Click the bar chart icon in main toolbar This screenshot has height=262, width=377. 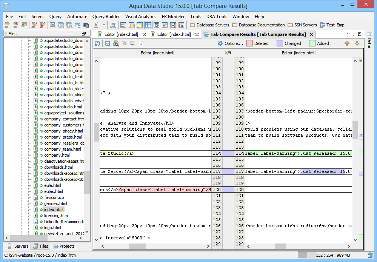182,25
